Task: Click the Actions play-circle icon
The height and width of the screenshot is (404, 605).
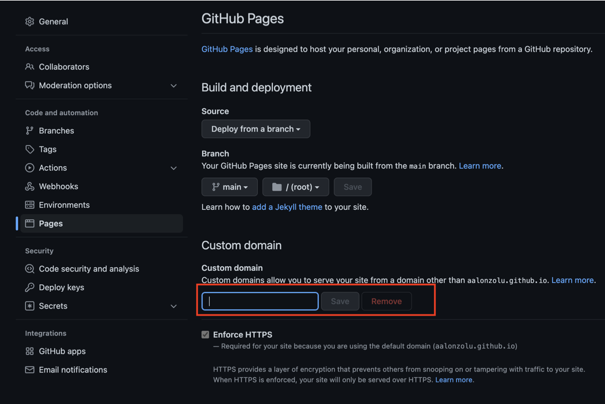Action: click(x=30, y=167)
